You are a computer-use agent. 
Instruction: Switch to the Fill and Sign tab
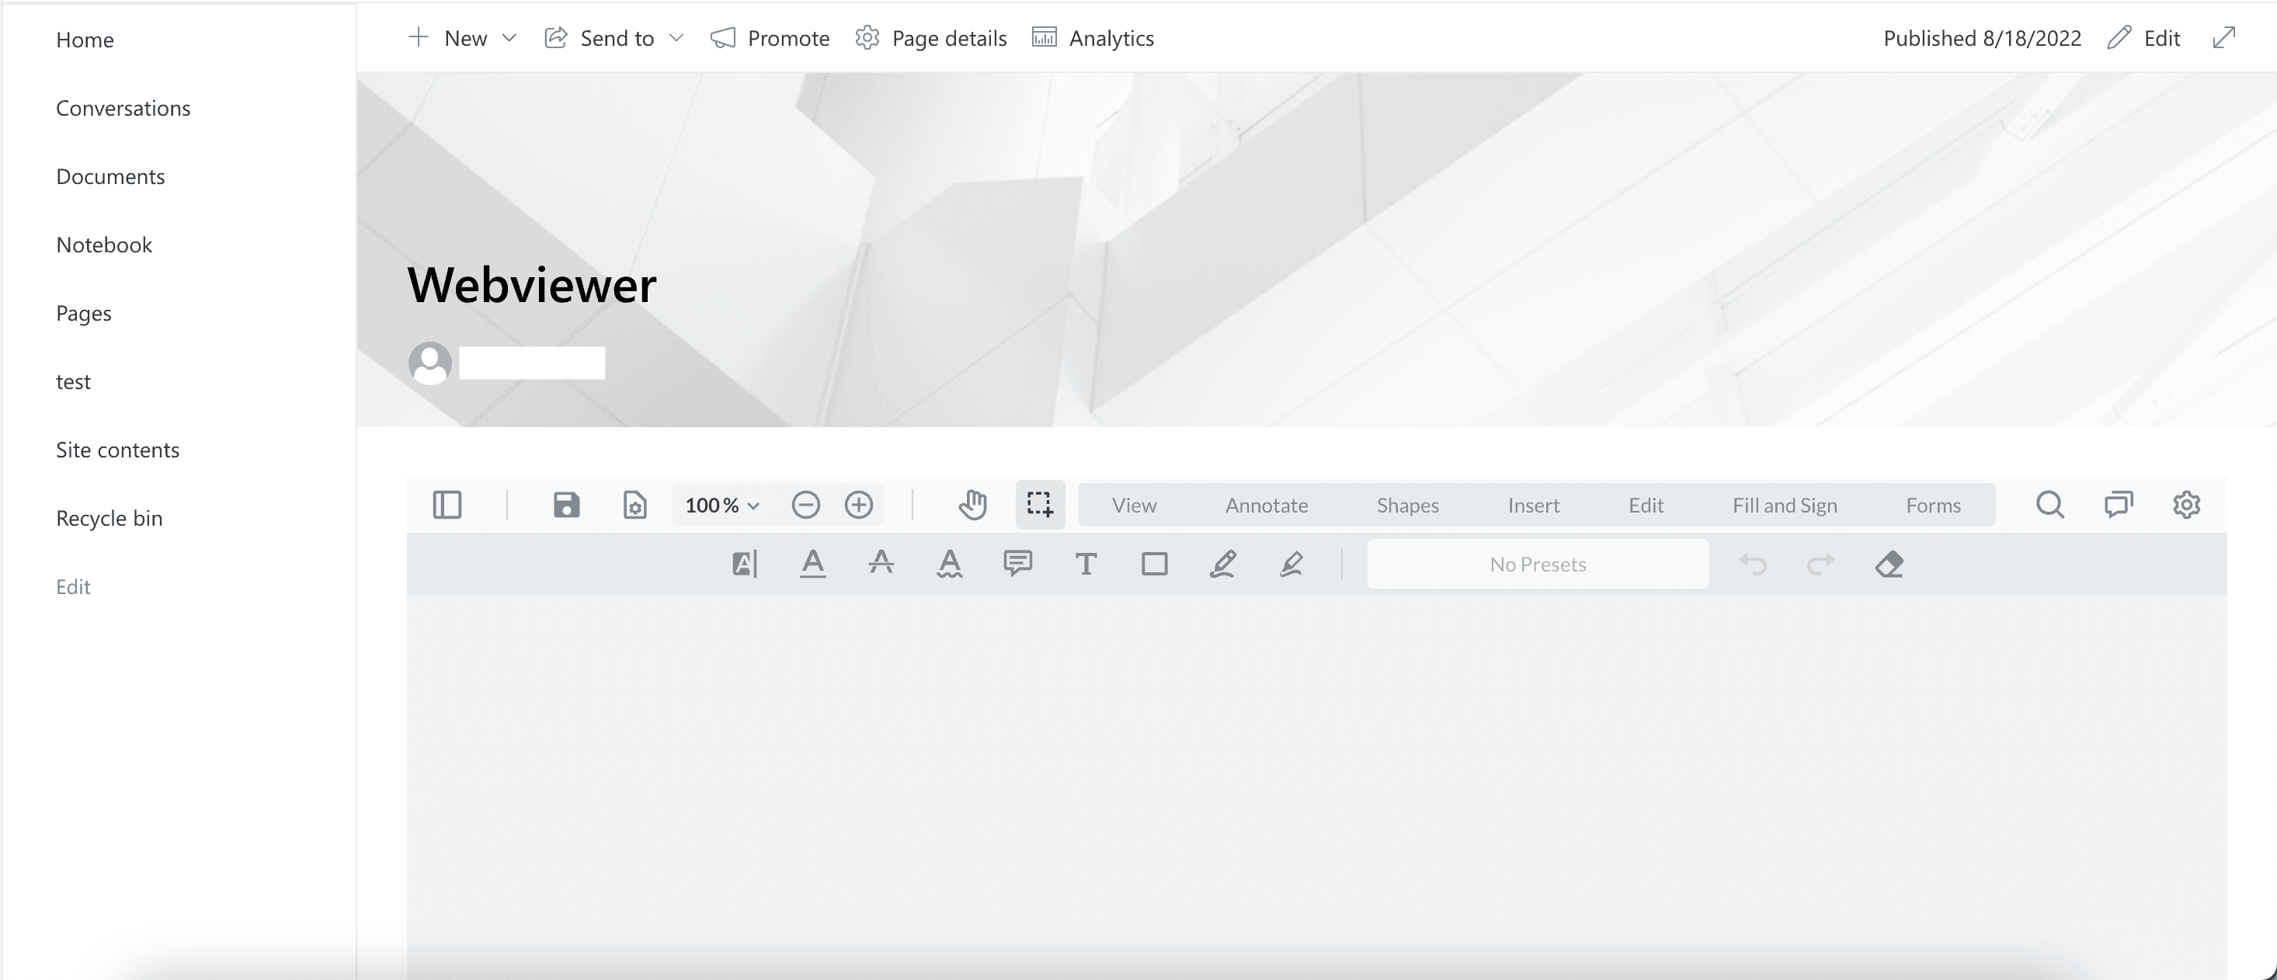pyautogui.click(x=1784, y=506)
